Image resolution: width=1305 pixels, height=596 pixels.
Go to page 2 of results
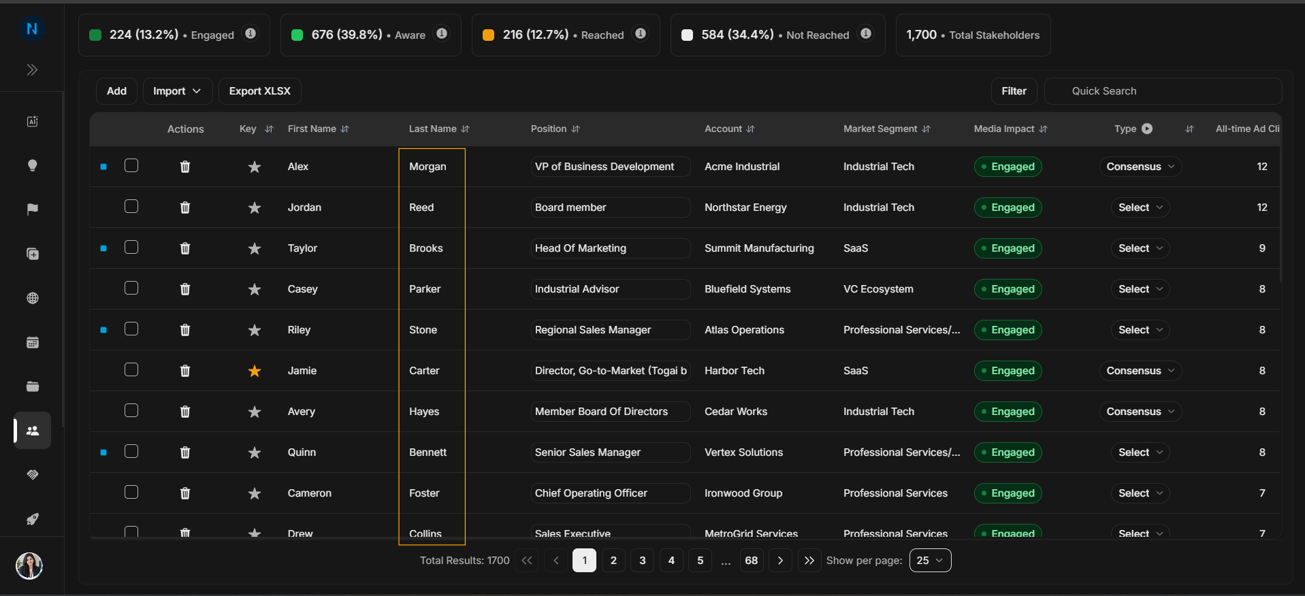tap(613, 561)
